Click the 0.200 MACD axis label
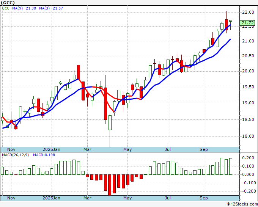The width and height of the screenshot is (258, 207). pyautogui.click(x=248, y=158)
